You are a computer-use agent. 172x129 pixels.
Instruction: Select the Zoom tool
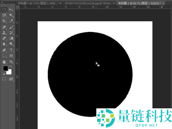tap(11, 62)
